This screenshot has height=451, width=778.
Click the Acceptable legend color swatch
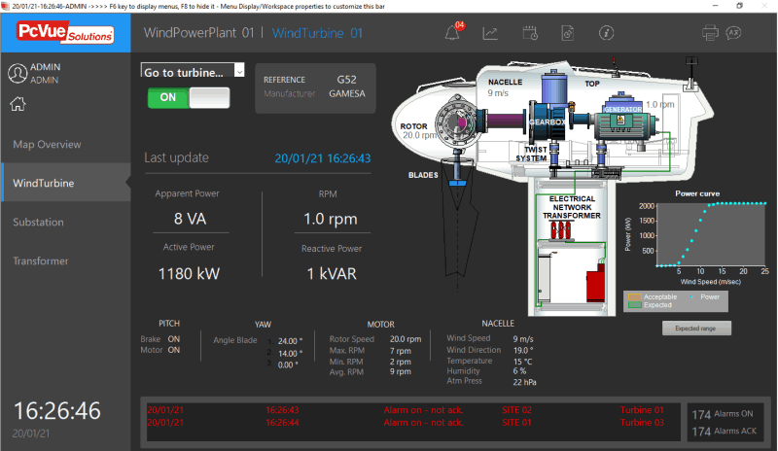click(x=633, y=295)
